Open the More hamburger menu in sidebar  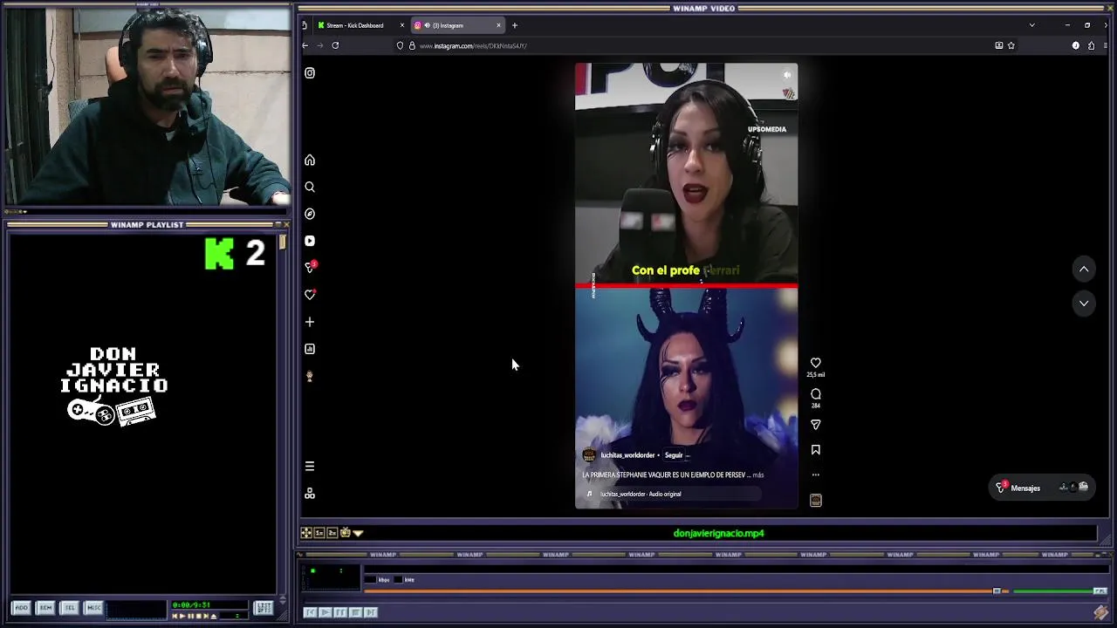coord(310,467)
